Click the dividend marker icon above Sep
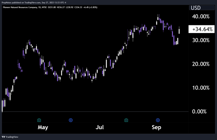Image resolution: width=217 pixels, height=140 pixels. (x=158, y=120)
